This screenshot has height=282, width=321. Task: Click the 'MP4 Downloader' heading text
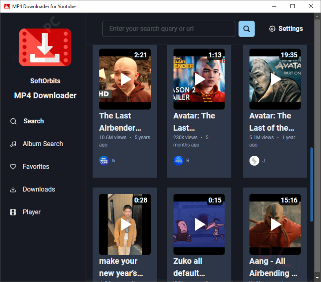click(45, 96)
